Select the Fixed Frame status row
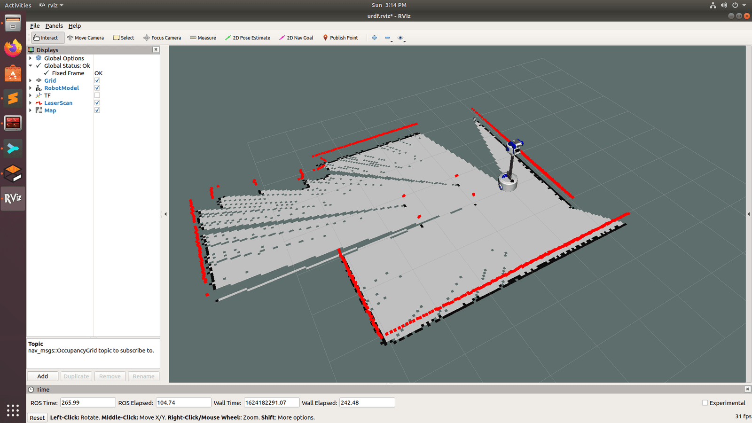752x423 pixels. point(93,73)
